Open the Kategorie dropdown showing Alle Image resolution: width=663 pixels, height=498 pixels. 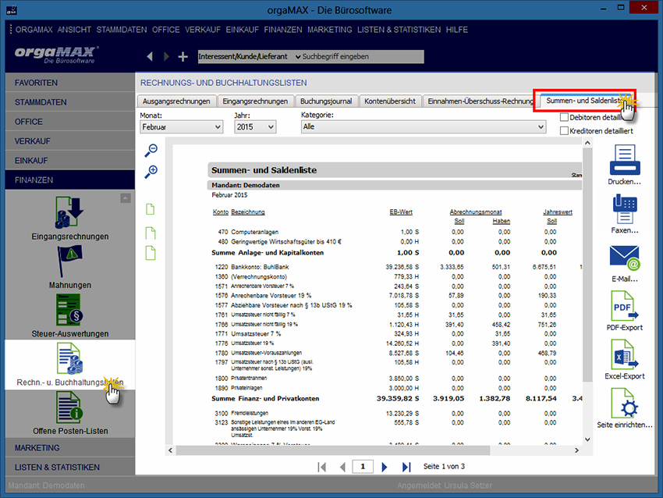click(x=424, y=126)
